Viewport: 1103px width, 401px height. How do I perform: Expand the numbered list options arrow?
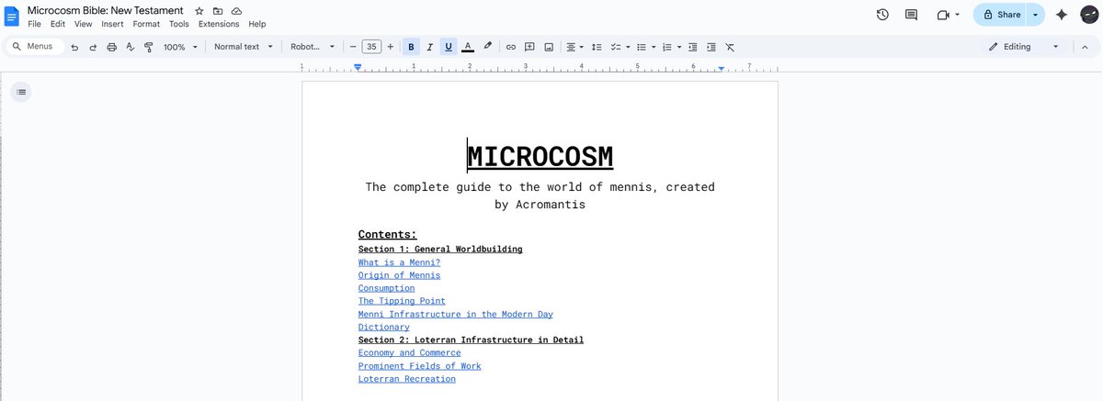(x=679, y=47)
